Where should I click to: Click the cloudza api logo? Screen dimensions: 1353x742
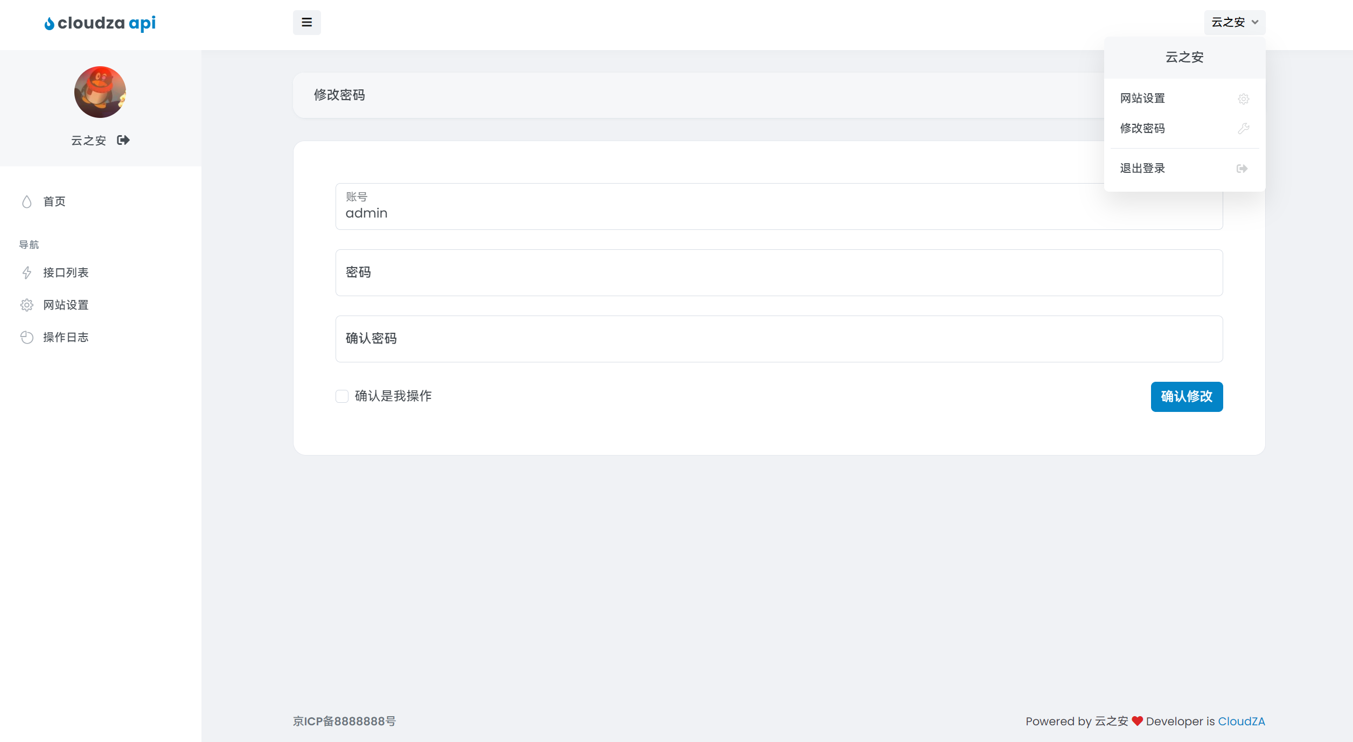[x=100, y=23]
